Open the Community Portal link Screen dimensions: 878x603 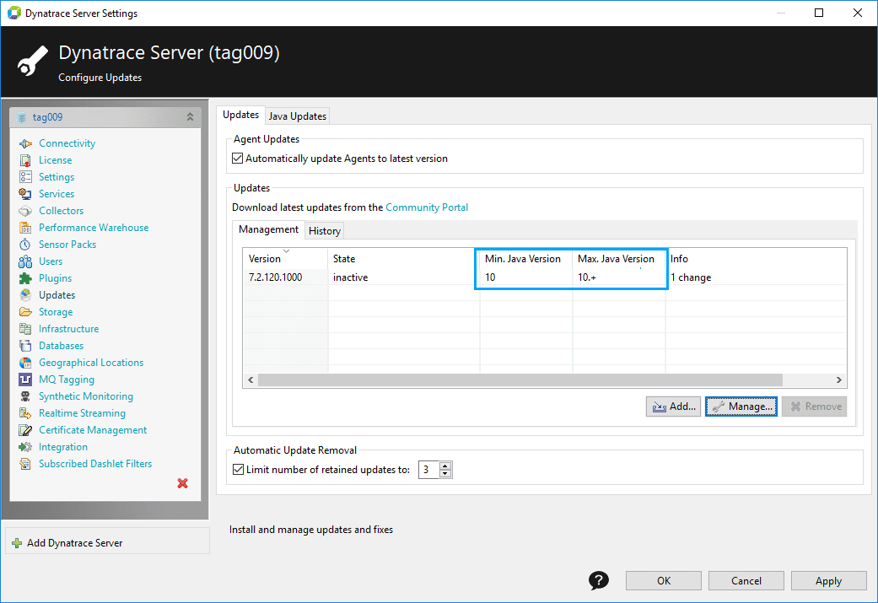point(427,207)
